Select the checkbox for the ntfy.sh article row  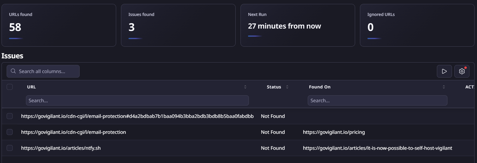coord(10,148)
